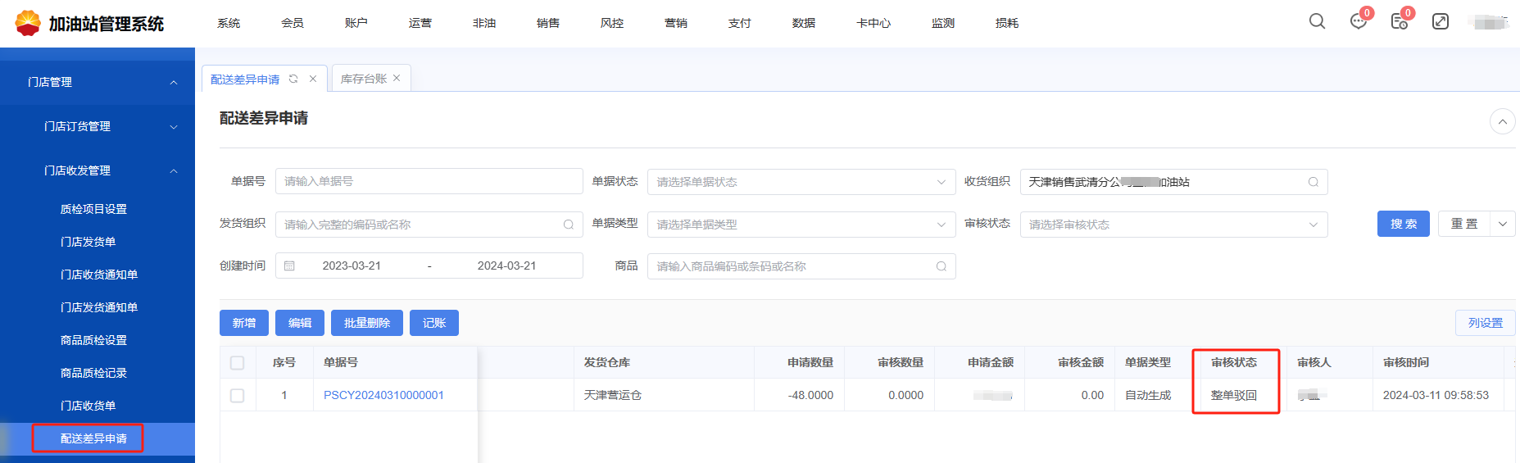1520x463 pixels.
Task: Click search icon in 商品 field
Action: (941, 266)
